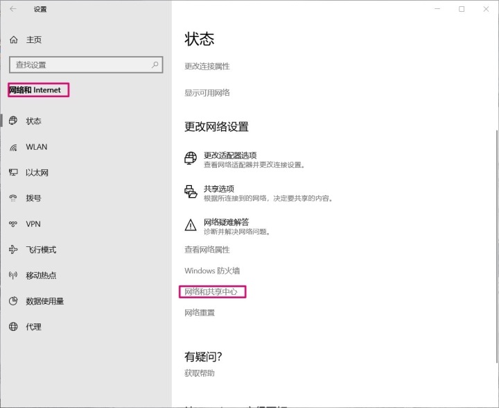Click the back arrow in Settings
Image resolution: width=499 pixels, height=408 pixels.
(13, 9)
